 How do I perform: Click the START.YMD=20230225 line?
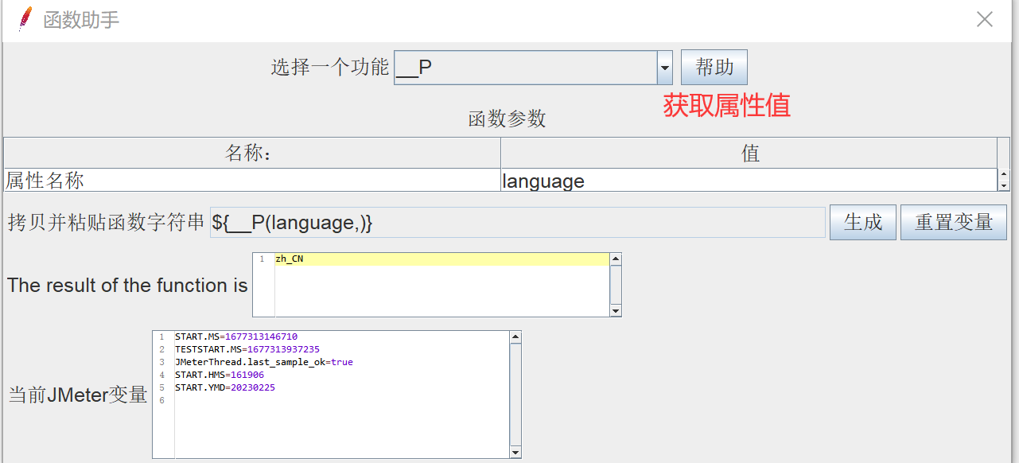(225, 388)
